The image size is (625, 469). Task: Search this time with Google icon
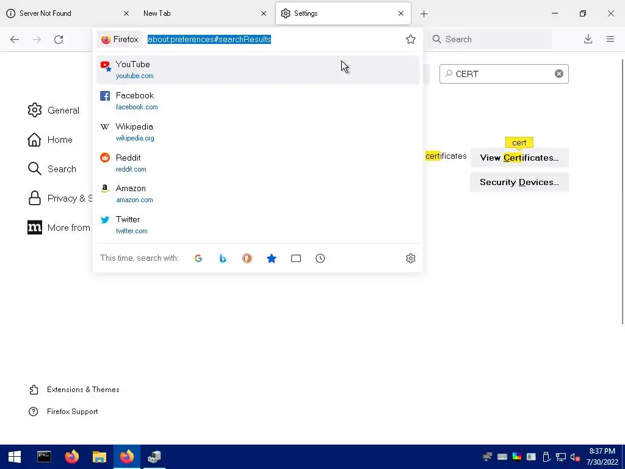click(x=198, y=258)
